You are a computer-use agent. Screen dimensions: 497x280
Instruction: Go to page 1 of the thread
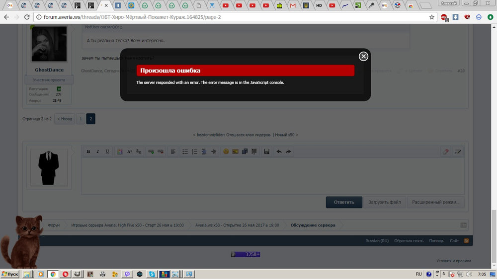pos(80,119)
